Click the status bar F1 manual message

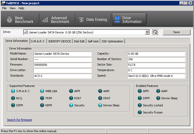tap(29, 131)
